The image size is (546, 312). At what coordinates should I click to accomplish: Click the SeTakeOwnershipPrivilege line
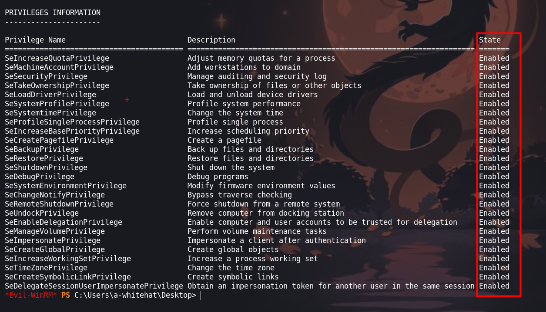pos(57,85)
